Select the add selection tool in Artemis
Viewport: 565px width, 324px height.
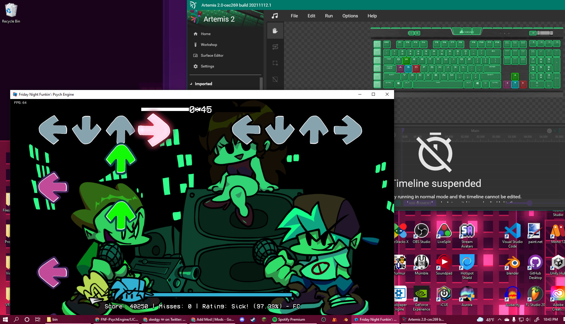(x=275, y=63)
